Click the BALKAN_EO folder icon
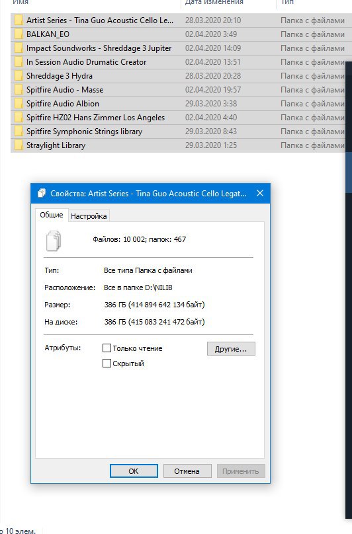The height and width of the screenshot is (534, 352). click(19, 34)
